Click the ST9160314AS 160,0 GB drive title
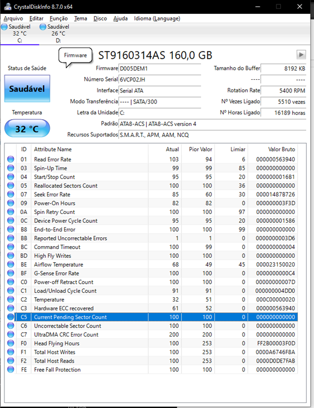314x408 pixels. point(155,55)
